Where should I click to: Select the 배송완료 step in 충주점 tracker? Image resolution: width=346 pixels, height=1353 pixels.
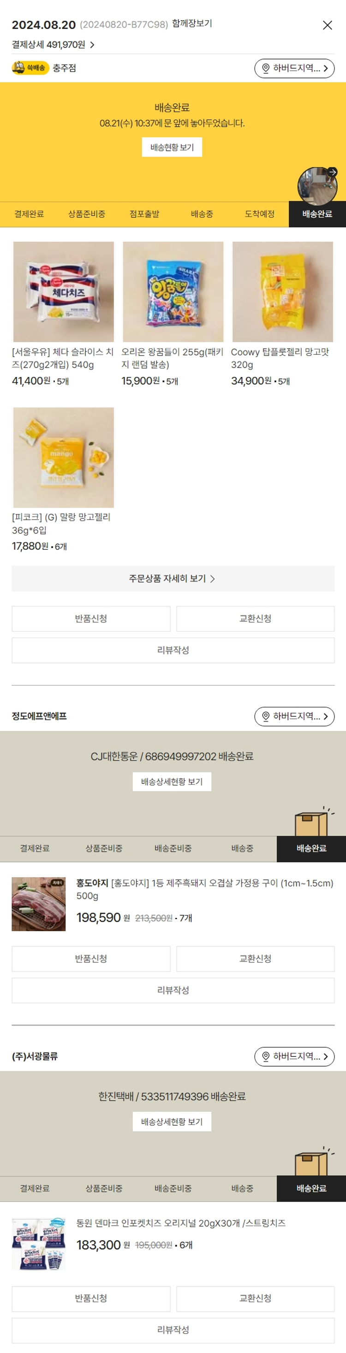click(x=317, y=214)
